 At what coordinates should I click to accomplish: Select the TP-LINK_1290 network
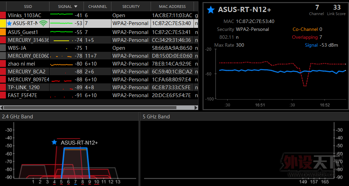99,87
